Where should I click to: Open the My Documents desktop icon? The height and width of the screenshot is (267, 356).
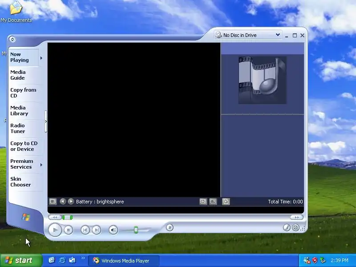pos(16,12)
